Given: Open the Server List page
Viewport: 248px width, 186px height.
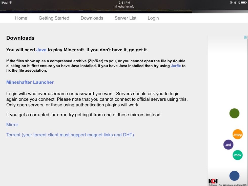Looking at the screenshot, I should coord(126,18).
